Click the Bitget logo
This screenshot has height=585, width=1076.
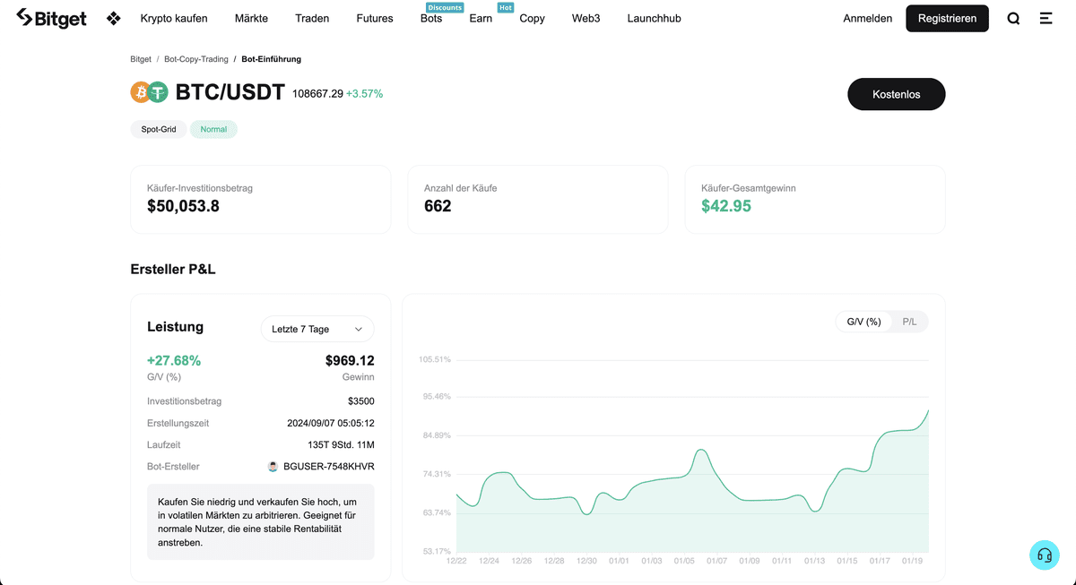point(51,18)
